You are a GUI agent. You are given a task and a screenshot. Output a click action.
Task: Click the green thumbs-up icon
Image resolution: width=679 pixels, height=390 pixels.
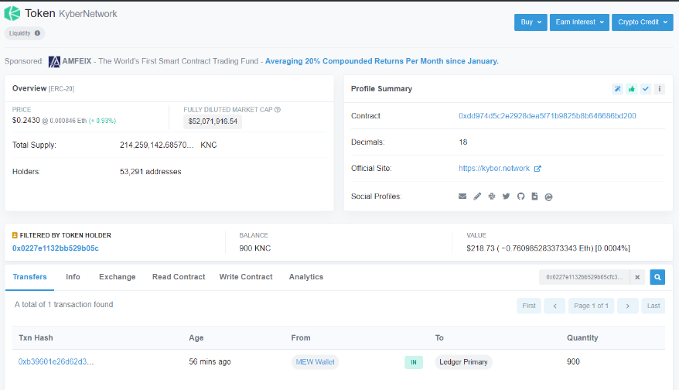pyautogui.click(x=631, y=89)
